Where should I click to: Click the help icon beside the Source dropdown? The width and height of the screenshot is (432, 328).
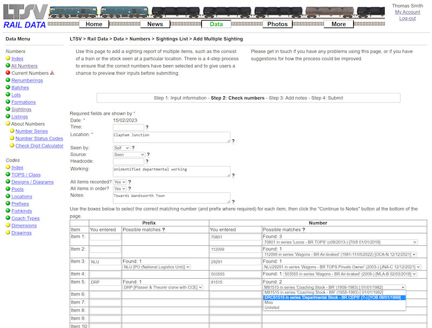click(x=147, y=153)
